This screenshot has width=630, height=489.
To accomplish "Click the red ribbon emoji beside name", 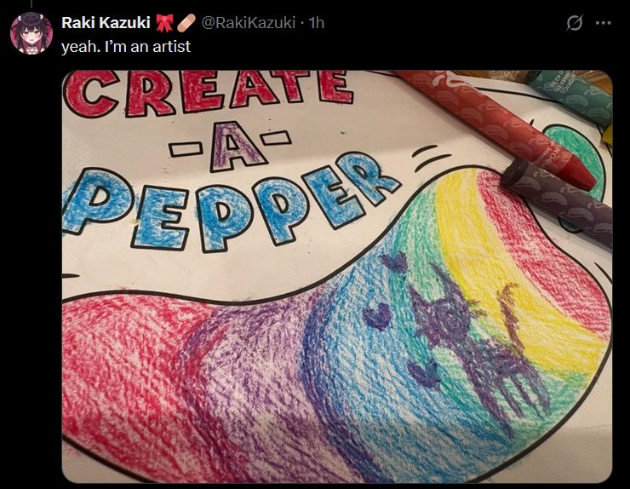I will (x=164, y=23).
